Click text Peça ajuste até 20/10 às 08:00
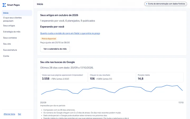The width and height of the screenshot is (190, 119). pyautogui.click(x=55, y=43)
